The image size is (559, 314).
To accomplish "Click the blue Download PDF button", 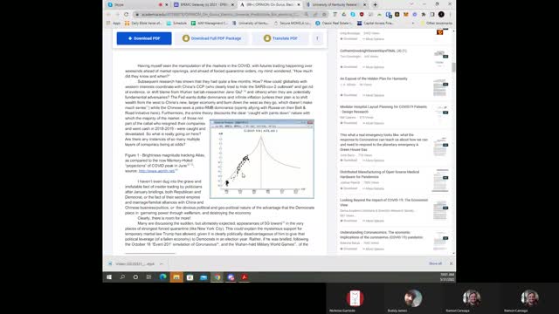I will pos(144,38).
